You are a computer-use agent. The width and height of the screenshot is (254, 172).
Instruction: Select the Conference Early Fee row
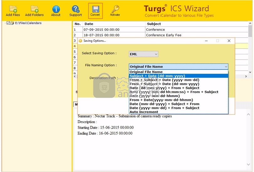(x=160, y=35)
